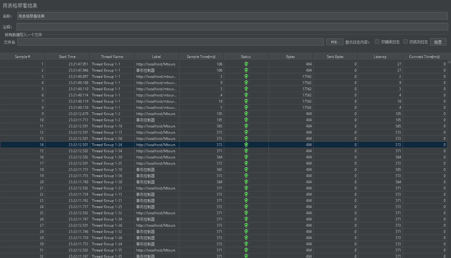Click latency value 372 in sample 27 row
The width and height of the screenshot is (451, 258).
point(398,225)
